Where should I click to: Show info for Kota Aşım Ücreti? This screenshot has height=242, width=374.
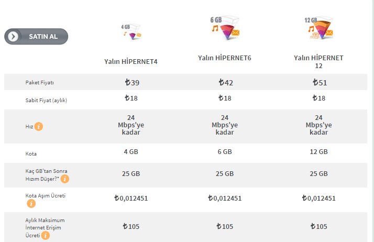tap(31, 203)
